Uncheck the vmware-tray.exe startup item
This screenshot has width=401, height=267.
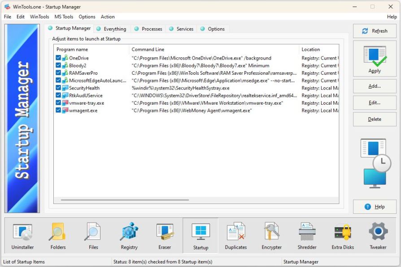click(58, 103)
